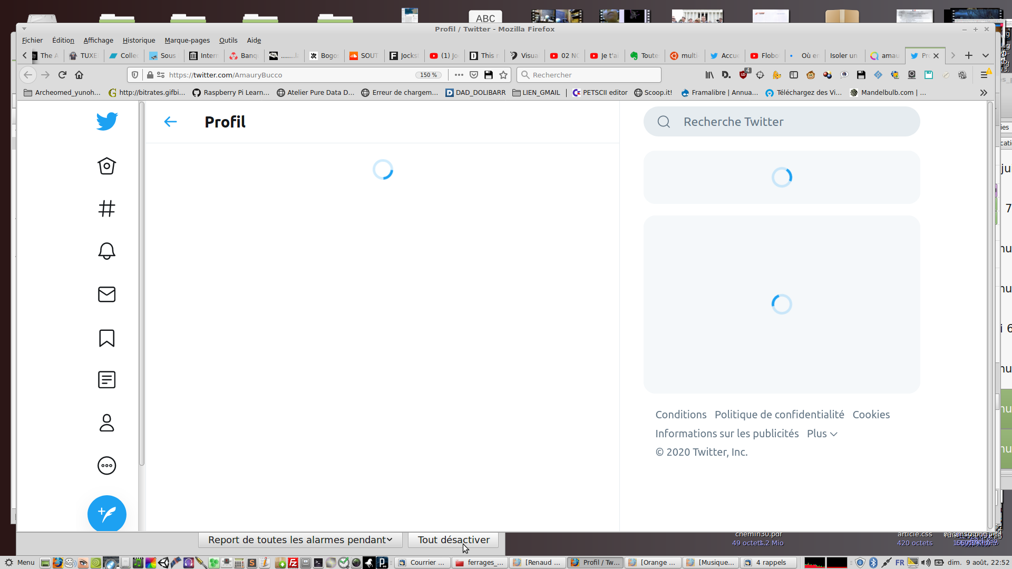Expand the list all tabs chevron
This screenshot has height=569, width=1012.
[x=985, y=55]
